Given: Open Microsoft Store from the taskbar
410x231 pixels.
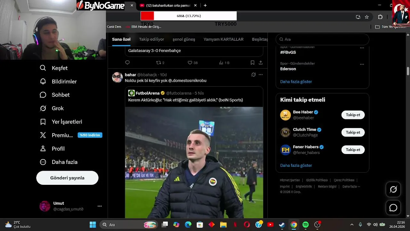Looking at the screenshot, I should [200, 225].
